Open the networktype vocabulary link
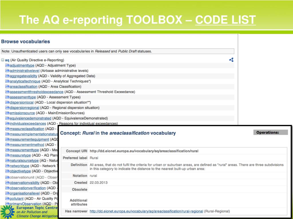 click(19, 166)
